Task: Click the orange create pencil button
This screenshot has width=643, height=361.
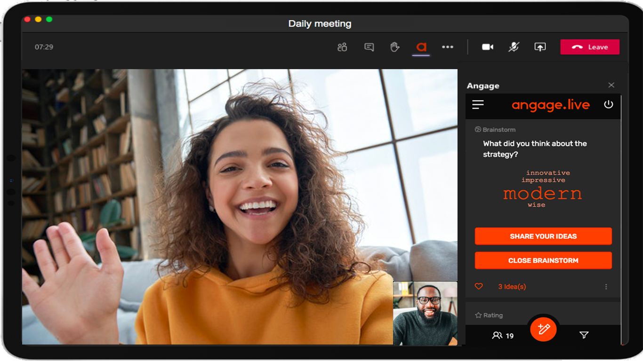Action: 543,329
